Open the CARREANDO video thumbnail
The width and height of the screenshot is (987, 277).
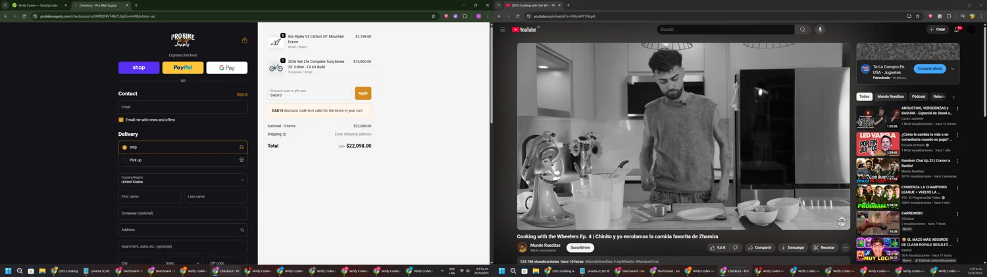click(878, 223)
